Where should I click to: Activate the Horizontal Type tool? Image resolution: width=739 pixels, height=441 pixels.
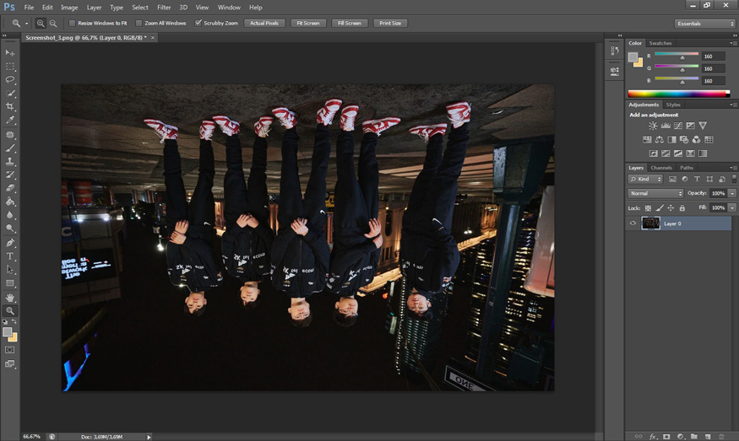[x=10, y=256]
